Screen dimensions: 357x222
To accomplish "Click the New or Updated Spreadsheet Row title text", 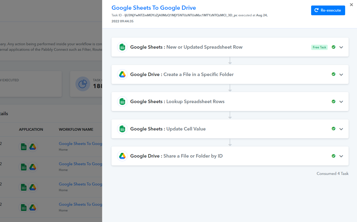I will [x=204, y=47].
